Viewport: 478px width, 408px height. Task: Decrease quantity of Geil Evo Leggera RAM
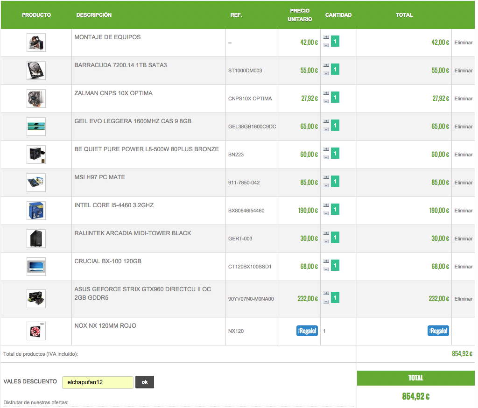click(326, 129)
